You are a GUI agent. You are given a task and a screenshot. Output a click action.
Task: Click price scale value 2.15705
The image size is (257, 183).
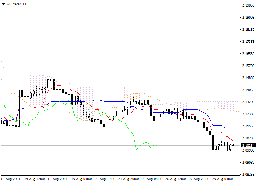248,66
